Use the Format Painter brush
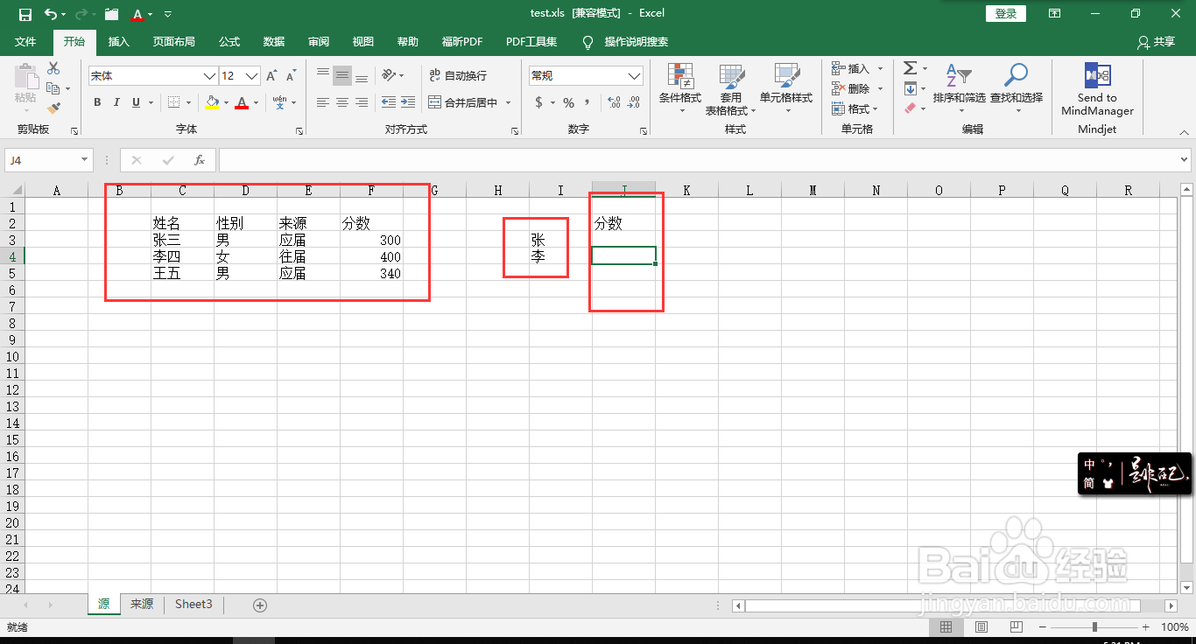This screenshot has height=644, width=1196. (x=53, y=108)
